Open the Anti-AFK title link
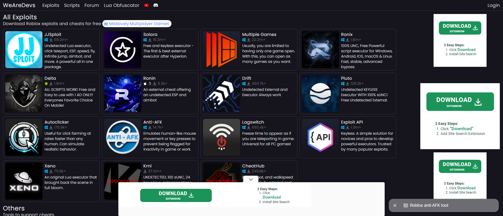Viewport: 503px width, 216px height. coord(153,122)
